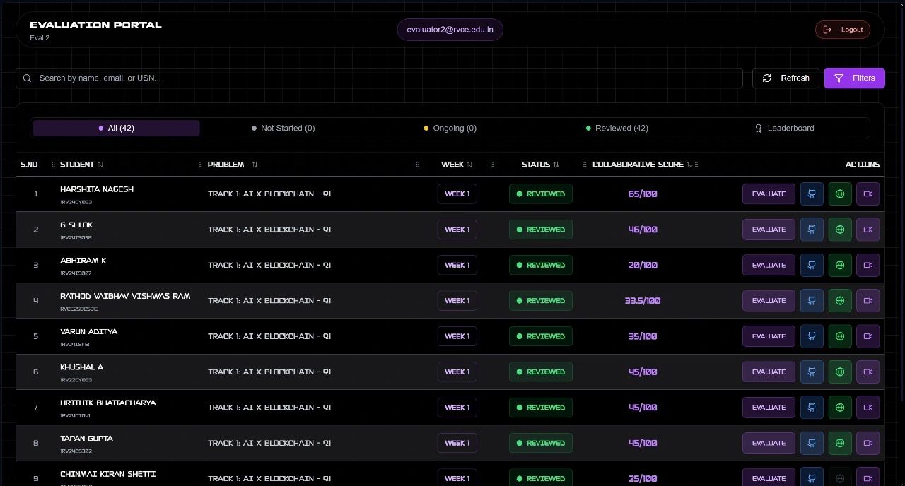Image resolution: width=905 pixels, height=486 pixels.
Task: Play video for Hrithik Bhattacharya
Action: (868, 408)
